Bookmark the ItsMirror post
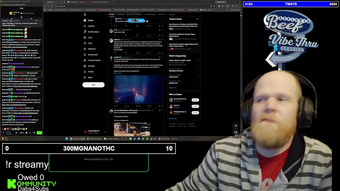340x191 pixels. click(159, 53)
